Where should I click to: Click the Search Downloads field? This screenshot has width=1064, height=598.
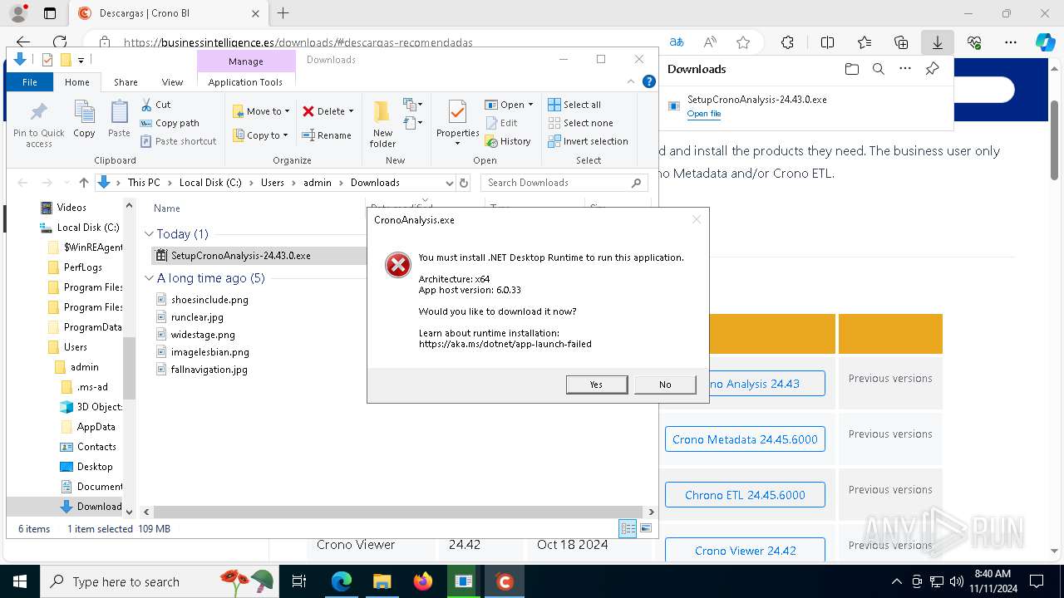(564, 183)
